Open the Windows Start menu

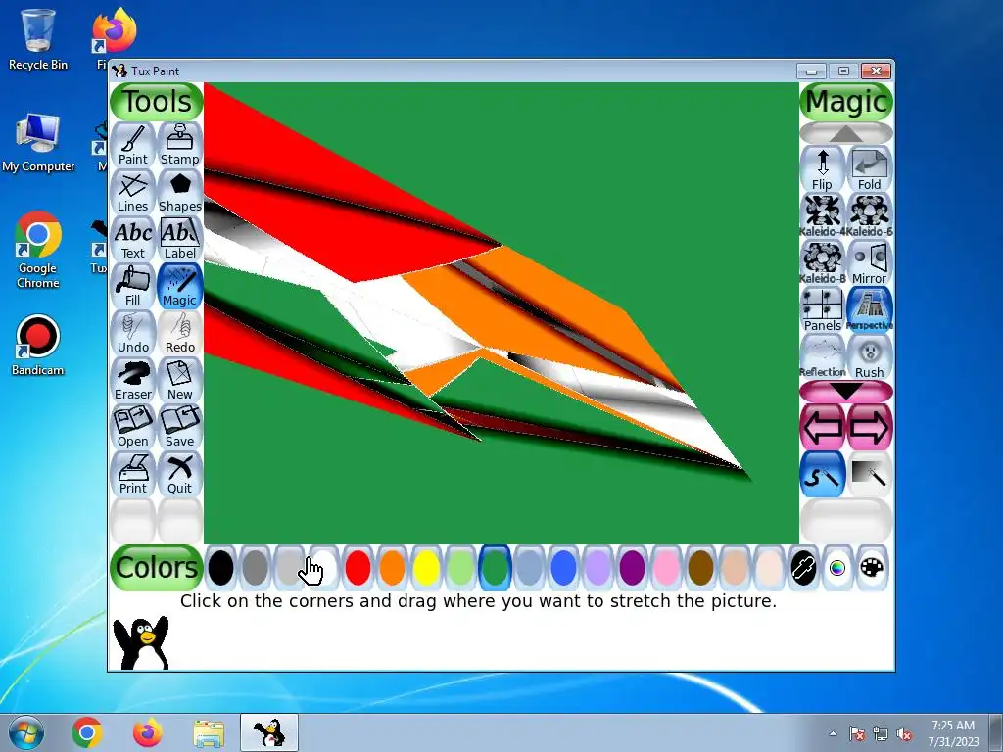(26, 732)
